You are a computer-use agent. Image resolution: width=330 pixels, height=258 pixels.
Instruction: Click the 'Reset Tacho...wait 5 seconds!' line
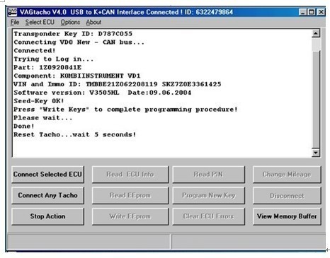(x=75, y=135)
